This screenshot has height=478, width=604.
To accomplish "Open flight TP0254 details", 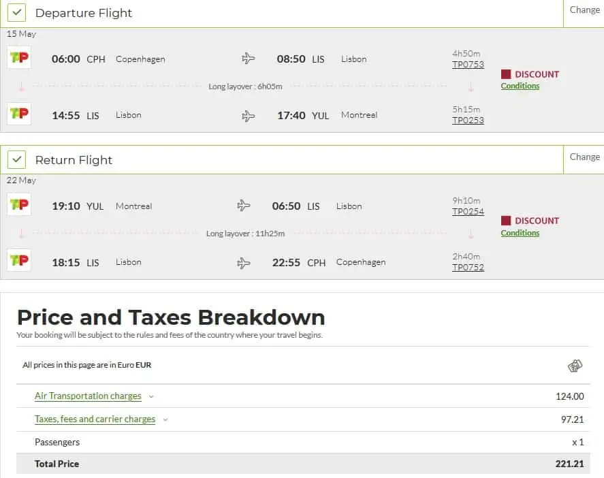I will click(x=468, y=212).
